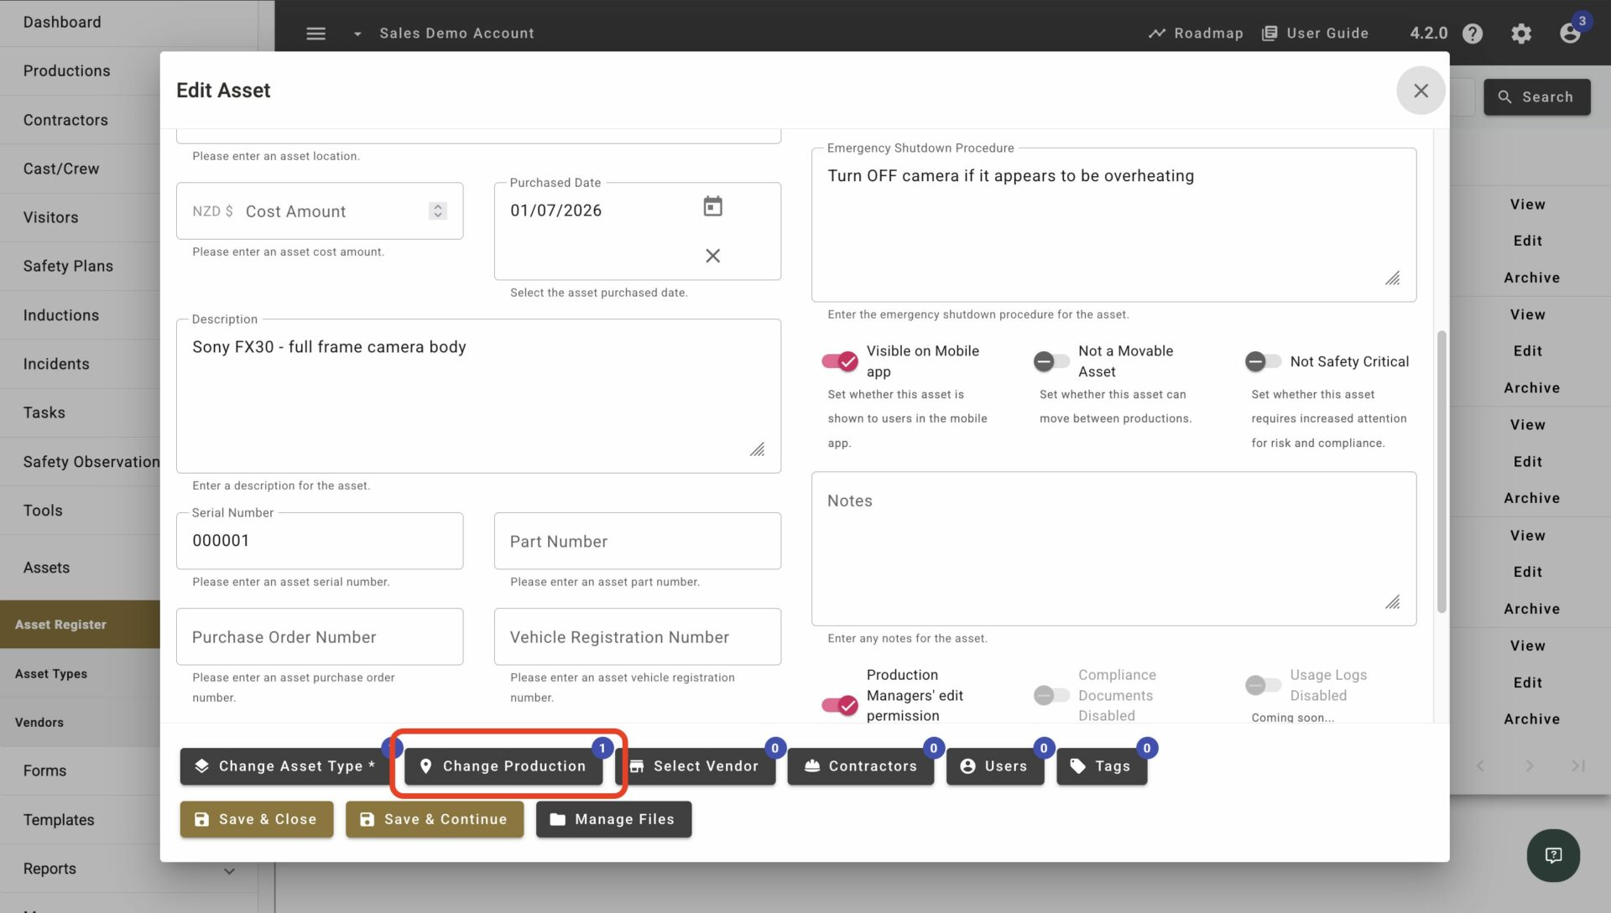
Task: Select Asset Types in the sidebar
Action: [51, 674]
